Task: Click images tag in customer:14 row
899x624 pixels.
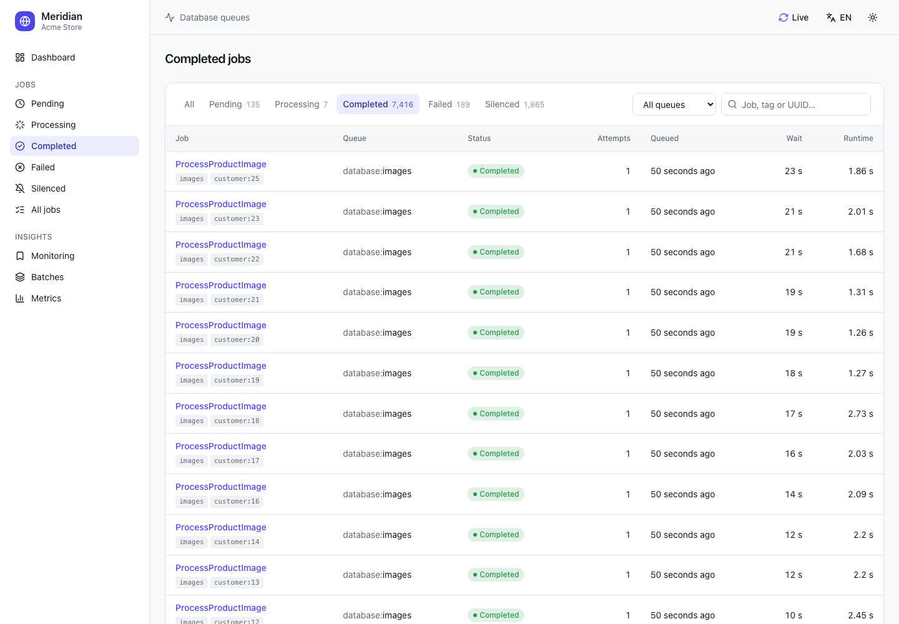Action: point(192,542)
